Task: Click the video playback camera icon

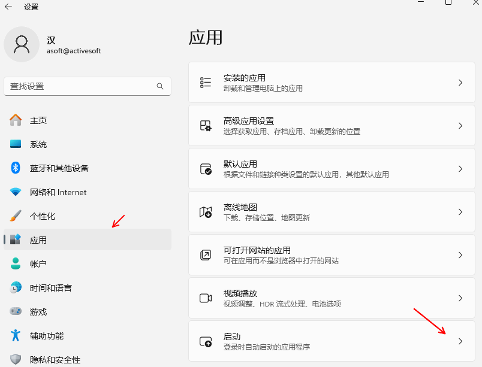Action: [206, 298]
